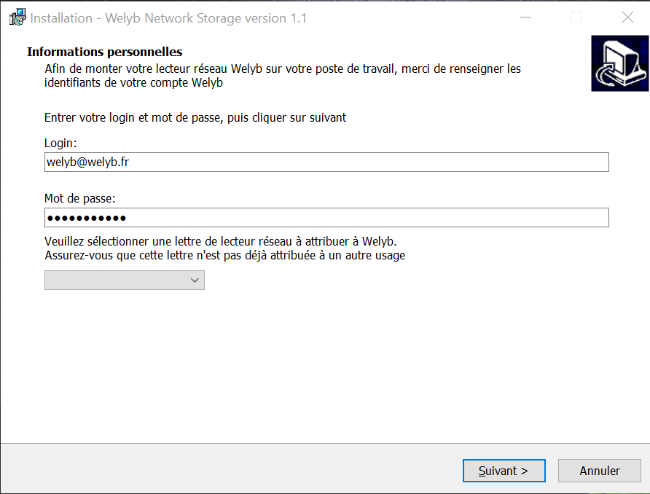Screen dimensions: 650x494
Task: Click the Informations personnelles heading
Action: pyautogui.click(x=104, y=52)
